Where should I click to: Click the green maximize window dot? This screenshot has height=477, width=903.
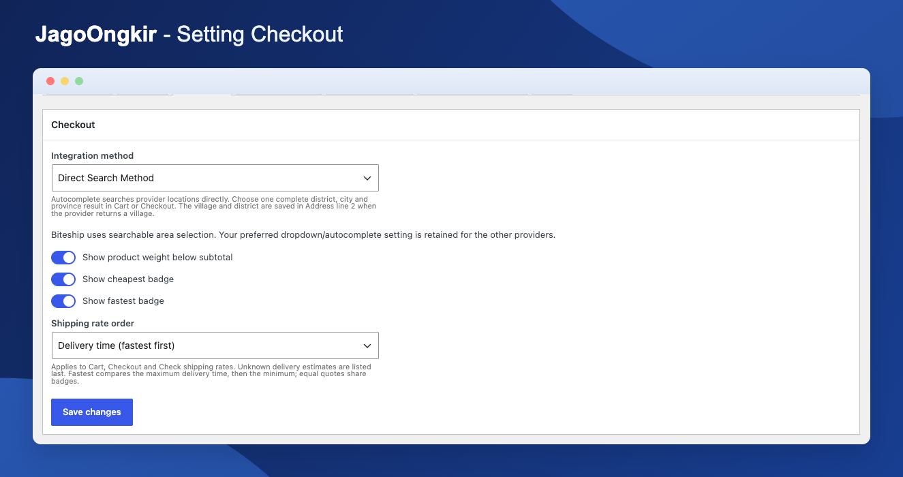(79, 81)
